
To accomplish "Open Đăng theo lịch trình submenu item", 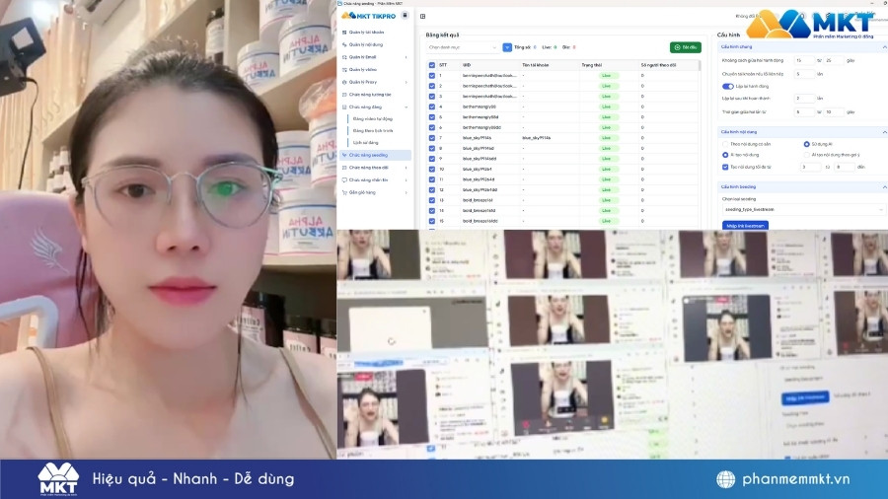I will (373, 131).
